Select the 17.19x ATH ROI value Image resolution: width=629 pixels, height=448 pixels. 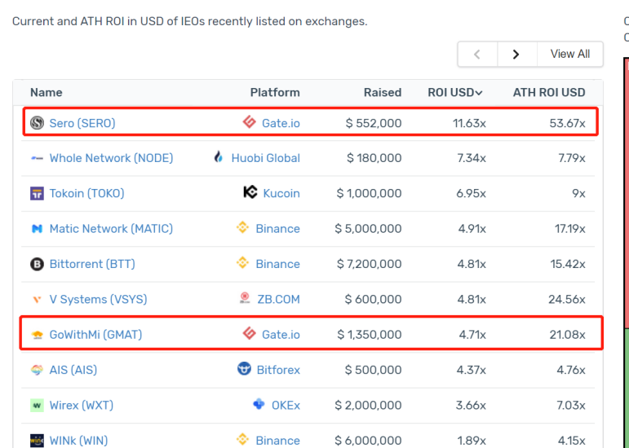coord(570,229)
